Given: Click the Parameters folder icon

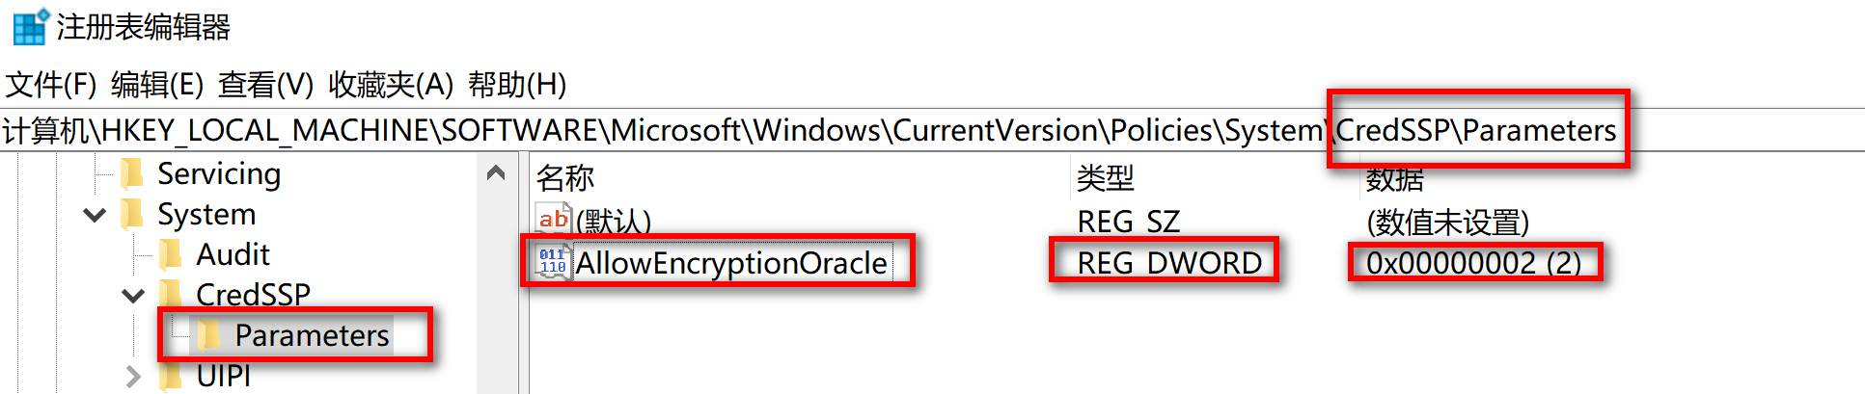Looking at the screenshot, I should coord(209,335).
